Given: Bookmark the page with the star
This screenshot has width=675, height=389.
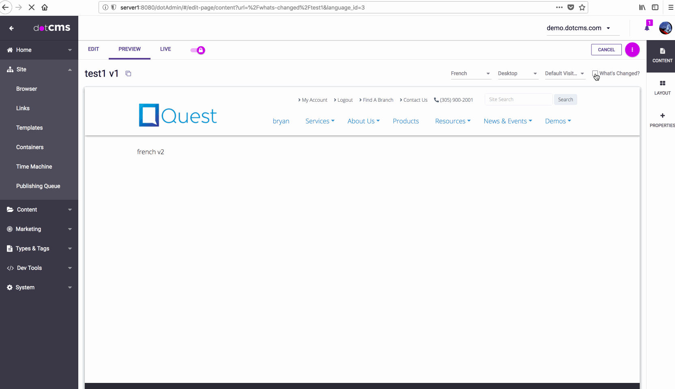Looking at the screenshot, I should (583, 7).
